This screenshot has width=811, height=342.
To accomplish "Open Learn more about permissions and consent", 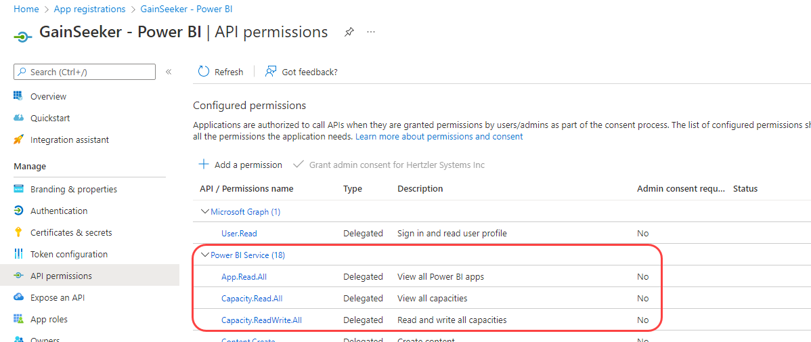I will click(x=439, y=136).
